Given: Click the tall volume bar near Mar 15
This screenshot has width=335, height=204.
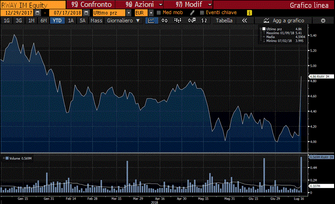Looking at the screenshot, I should pyautogui.click(x=127, y=177).
